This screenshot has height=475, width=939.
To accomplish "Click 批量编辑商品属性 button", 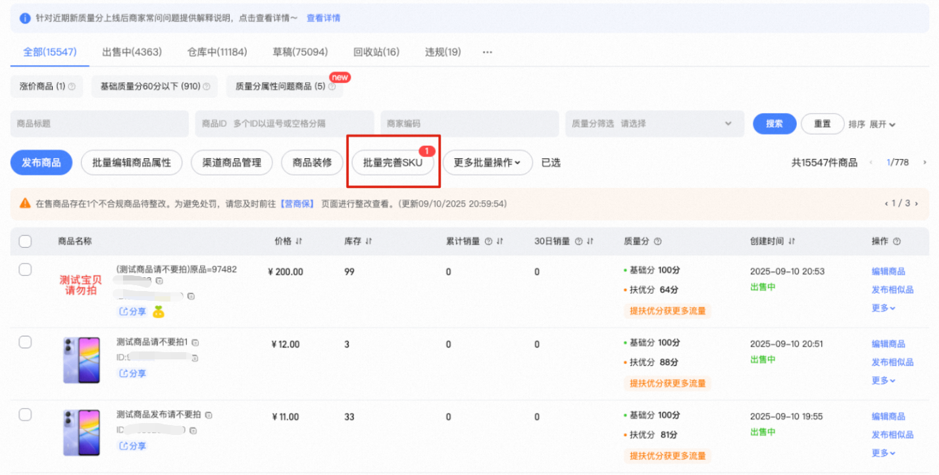I will click(x=132, y=162).
